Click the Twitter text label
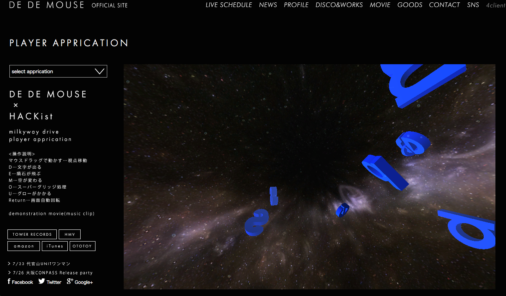 pos(54,282)
